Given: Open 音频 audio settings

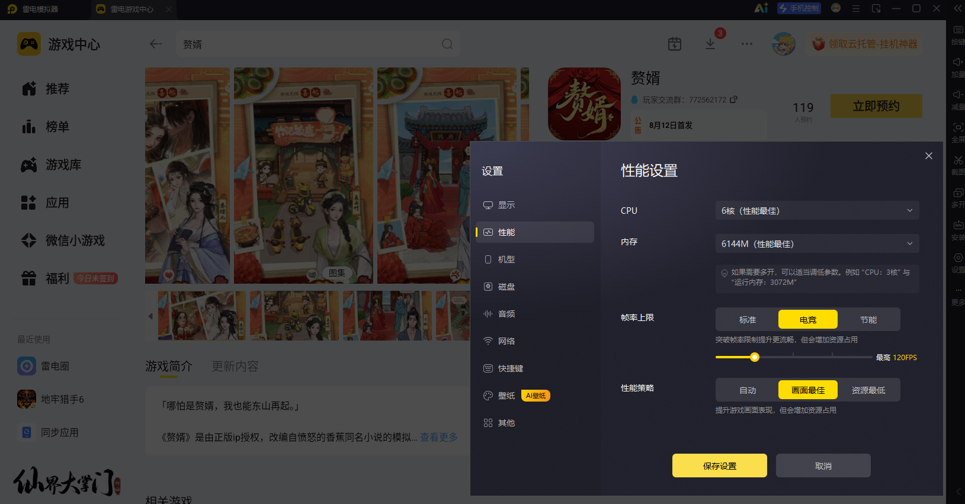Looking at the screenshot, I should click(535, 314).
